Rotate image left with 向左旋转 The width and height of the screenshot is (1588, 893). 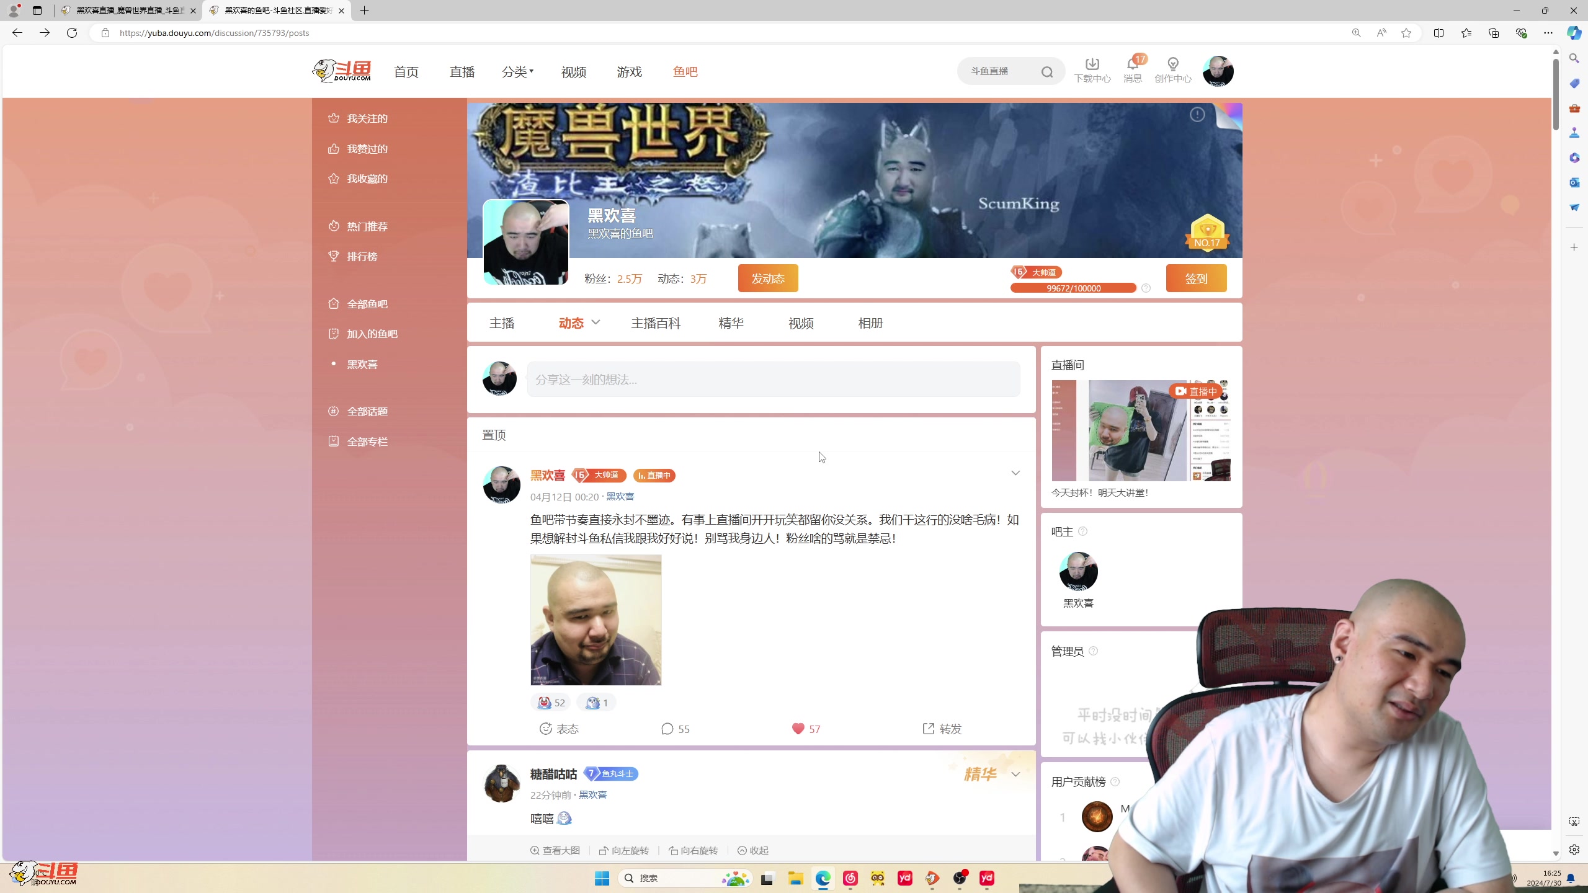pos(624,850)
